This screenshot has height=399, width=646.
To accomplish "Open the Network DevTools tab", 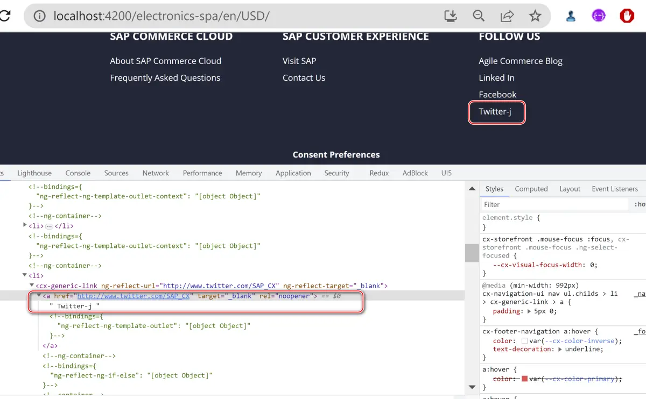I will (x=156, y=173).
